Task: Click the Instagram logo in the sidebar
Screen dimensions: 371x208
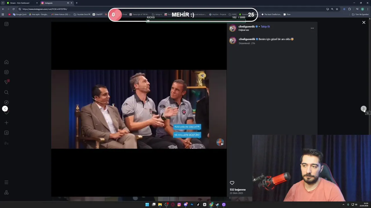Action: pos(6,24)
